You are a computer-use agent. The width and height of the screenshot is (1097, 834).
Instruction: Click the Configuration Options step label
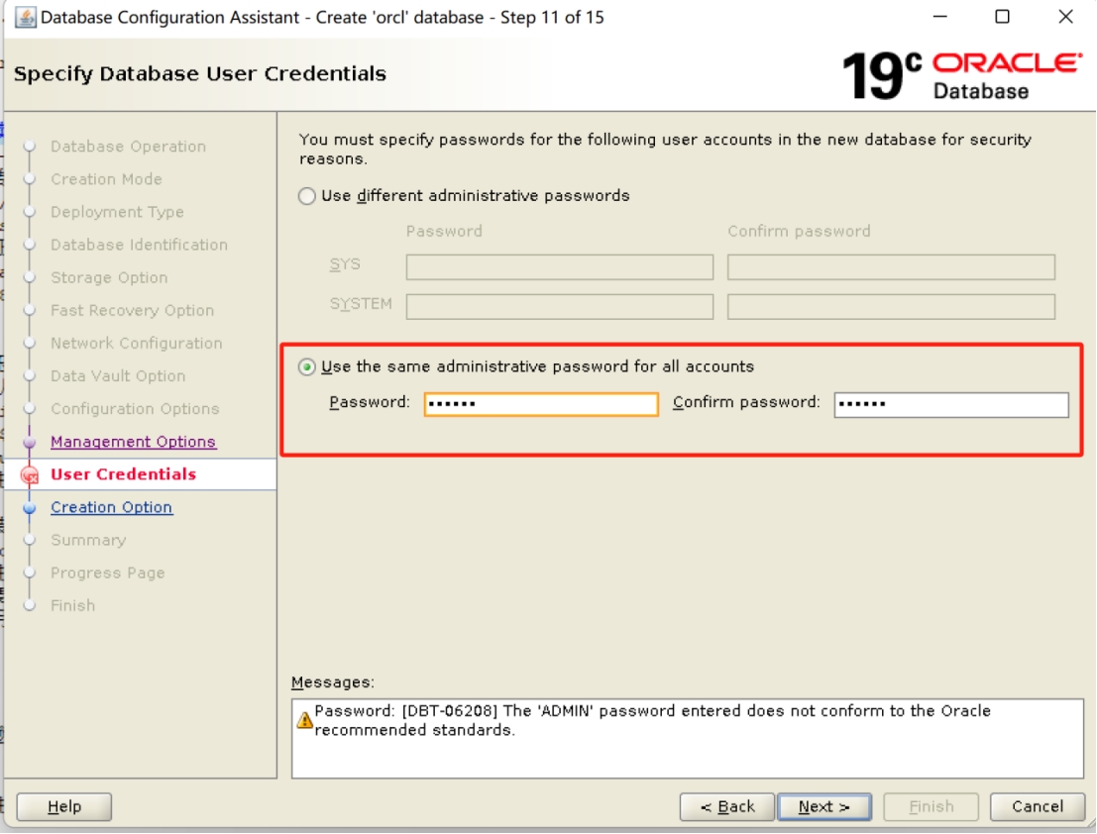[x=135, y=409]
